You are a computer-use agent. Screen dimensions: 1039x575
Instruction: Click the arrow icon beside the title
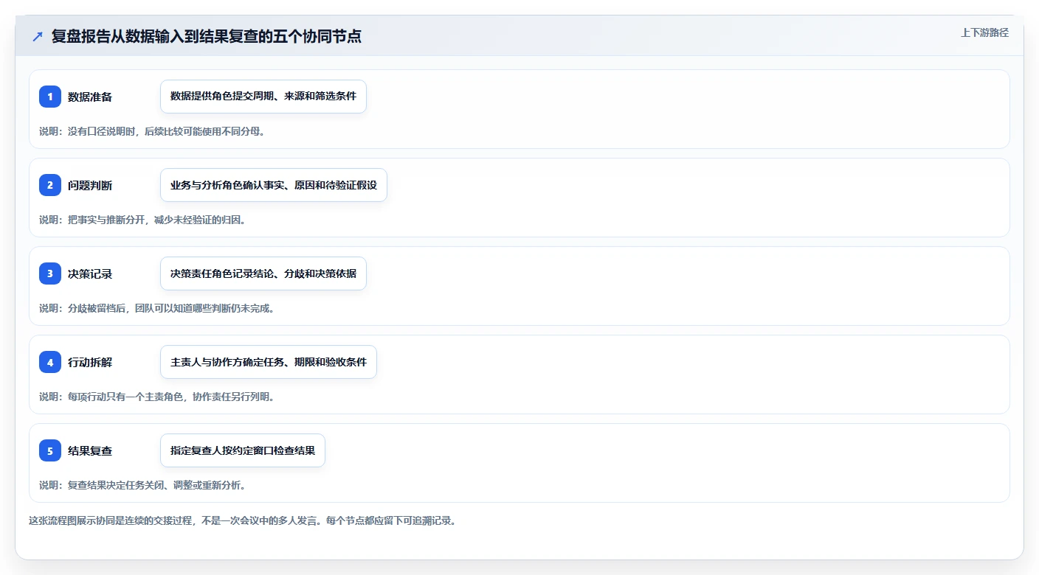click(x=38, y=36)
